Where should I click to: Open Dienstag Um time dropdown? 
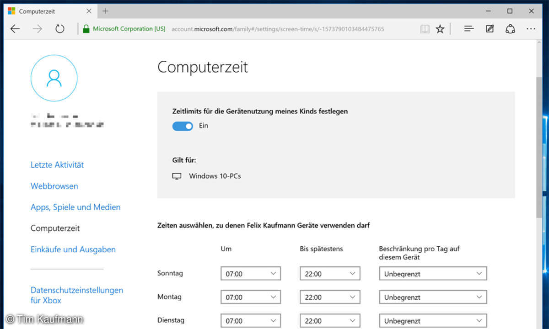[251, 321]
